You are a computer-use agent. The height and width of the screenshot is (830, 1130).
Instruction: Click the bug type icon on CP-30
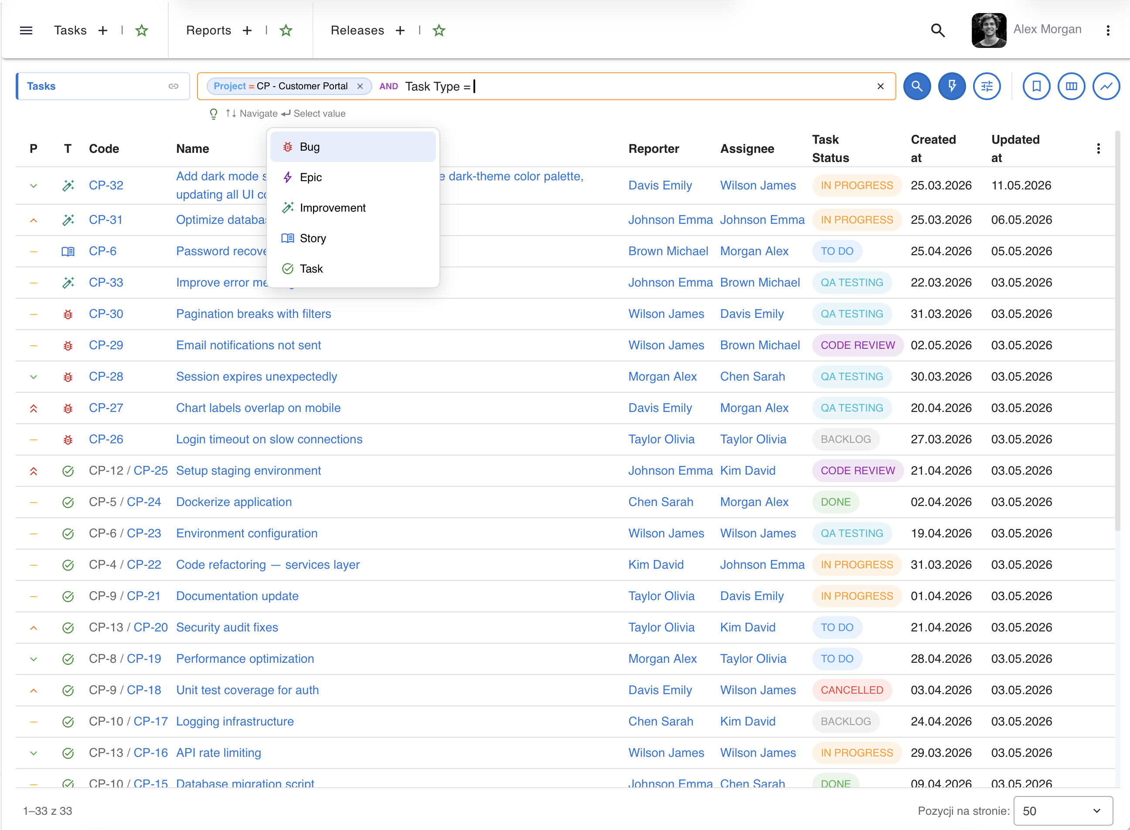tap(68, 314)
